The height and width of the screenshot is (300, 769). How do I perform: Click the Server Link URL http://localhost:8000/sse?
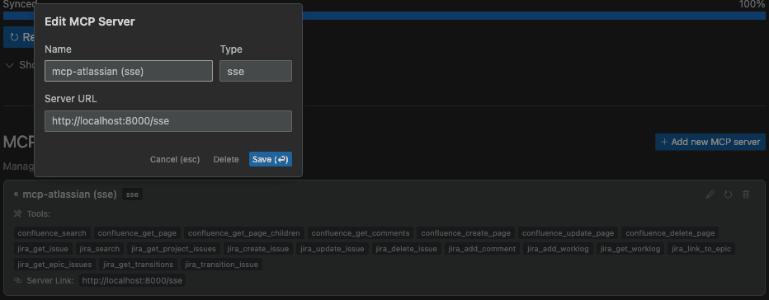pyautogui.click(x=132, y=280)
